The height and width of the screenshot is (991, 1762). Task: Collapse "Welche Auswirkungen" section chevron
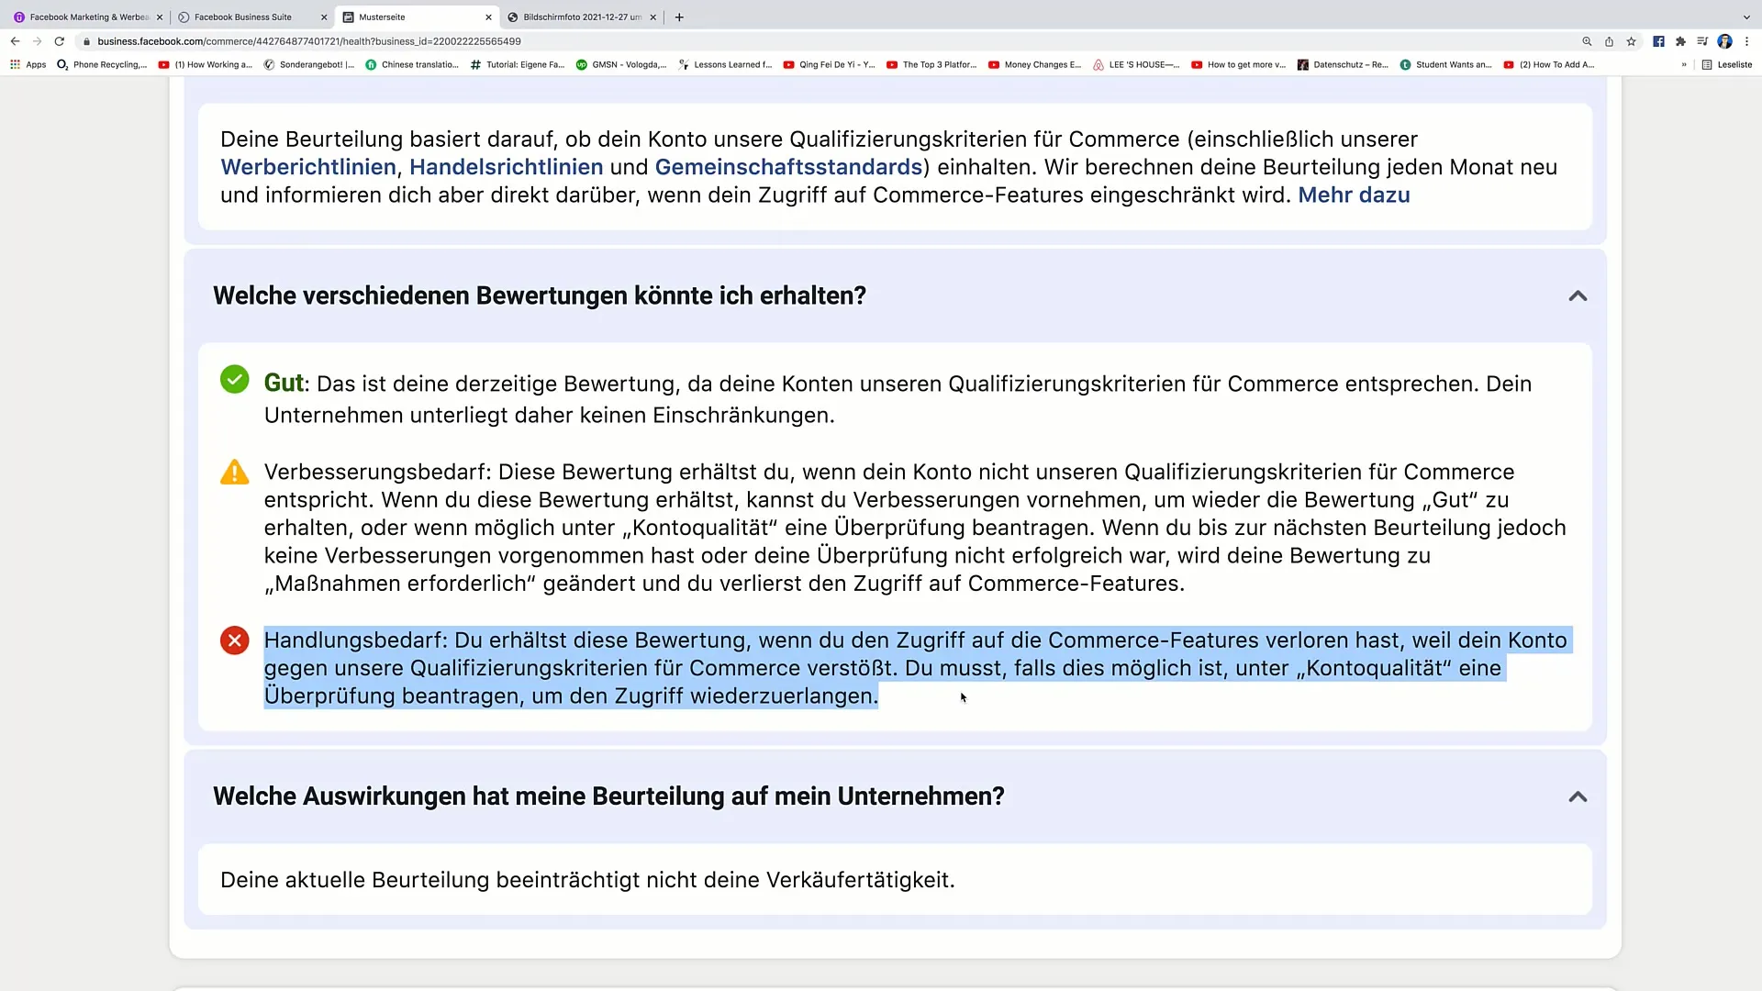(1577, 796)
